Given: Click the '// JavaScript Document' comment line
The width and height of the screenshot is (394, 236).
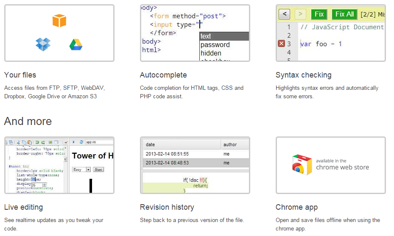Looking at the screenshot, I should pos(342,27).
